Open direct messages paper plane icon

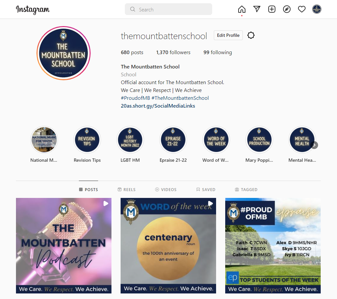[256, 9]
